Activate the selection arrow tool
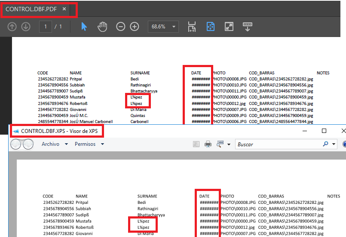 click(84, 27)
